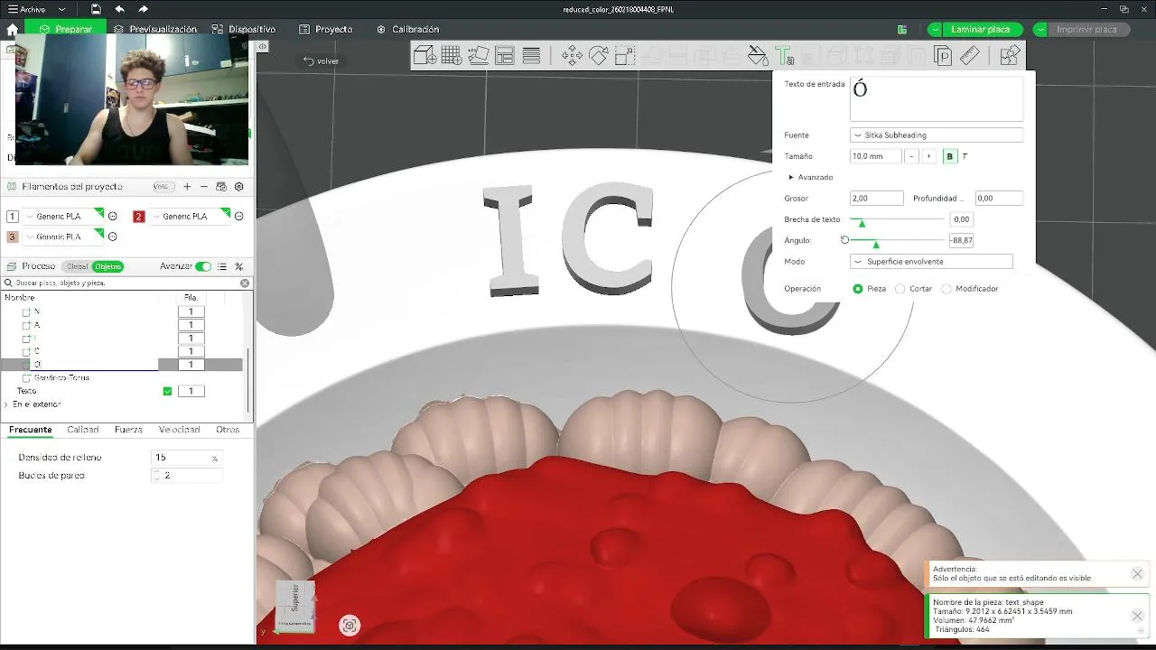Open the Imprimir placa options arrow
Screen dimensions: 1156x650
coord(1040,29)
